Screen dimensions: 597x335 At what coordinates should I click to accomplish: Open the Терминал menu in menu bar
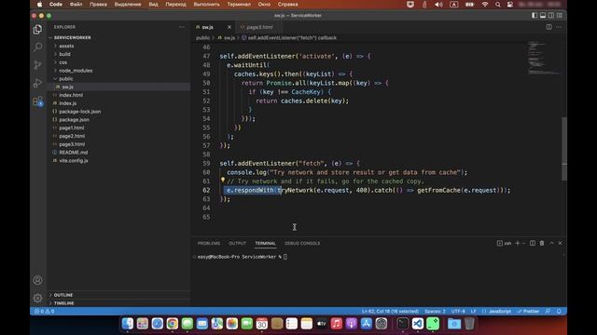(239, 5)
